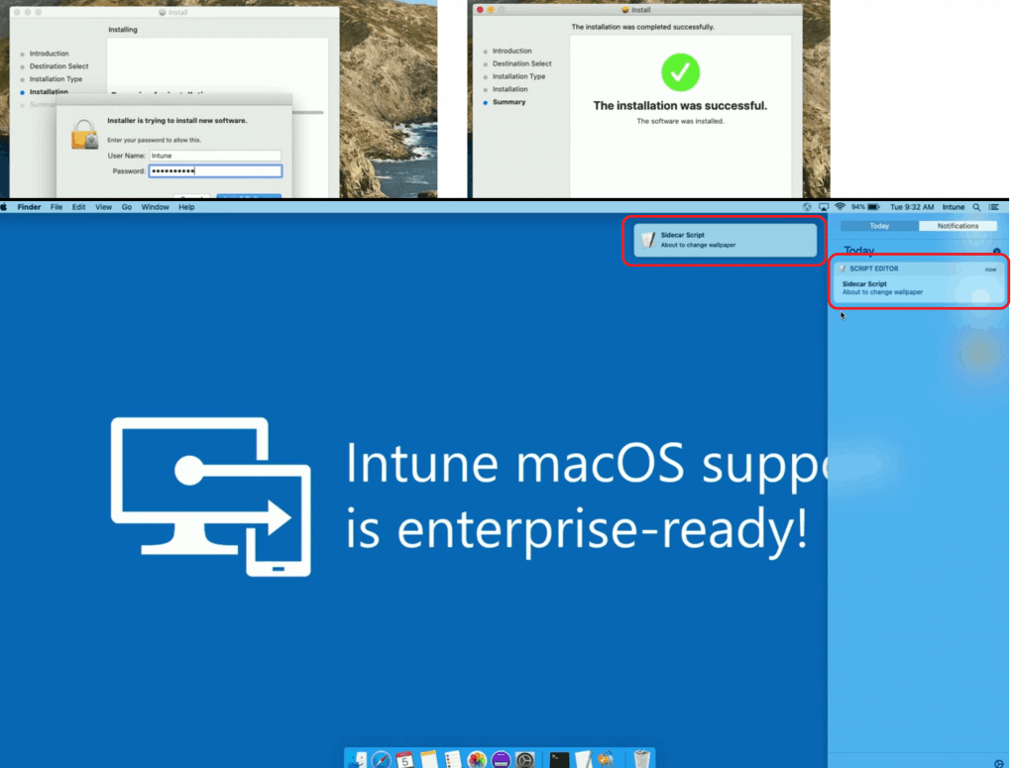Close the right Install window with red button
The width and height of the screenshot is (1015, 768).
pyautogui.click(x=480, y=10)
